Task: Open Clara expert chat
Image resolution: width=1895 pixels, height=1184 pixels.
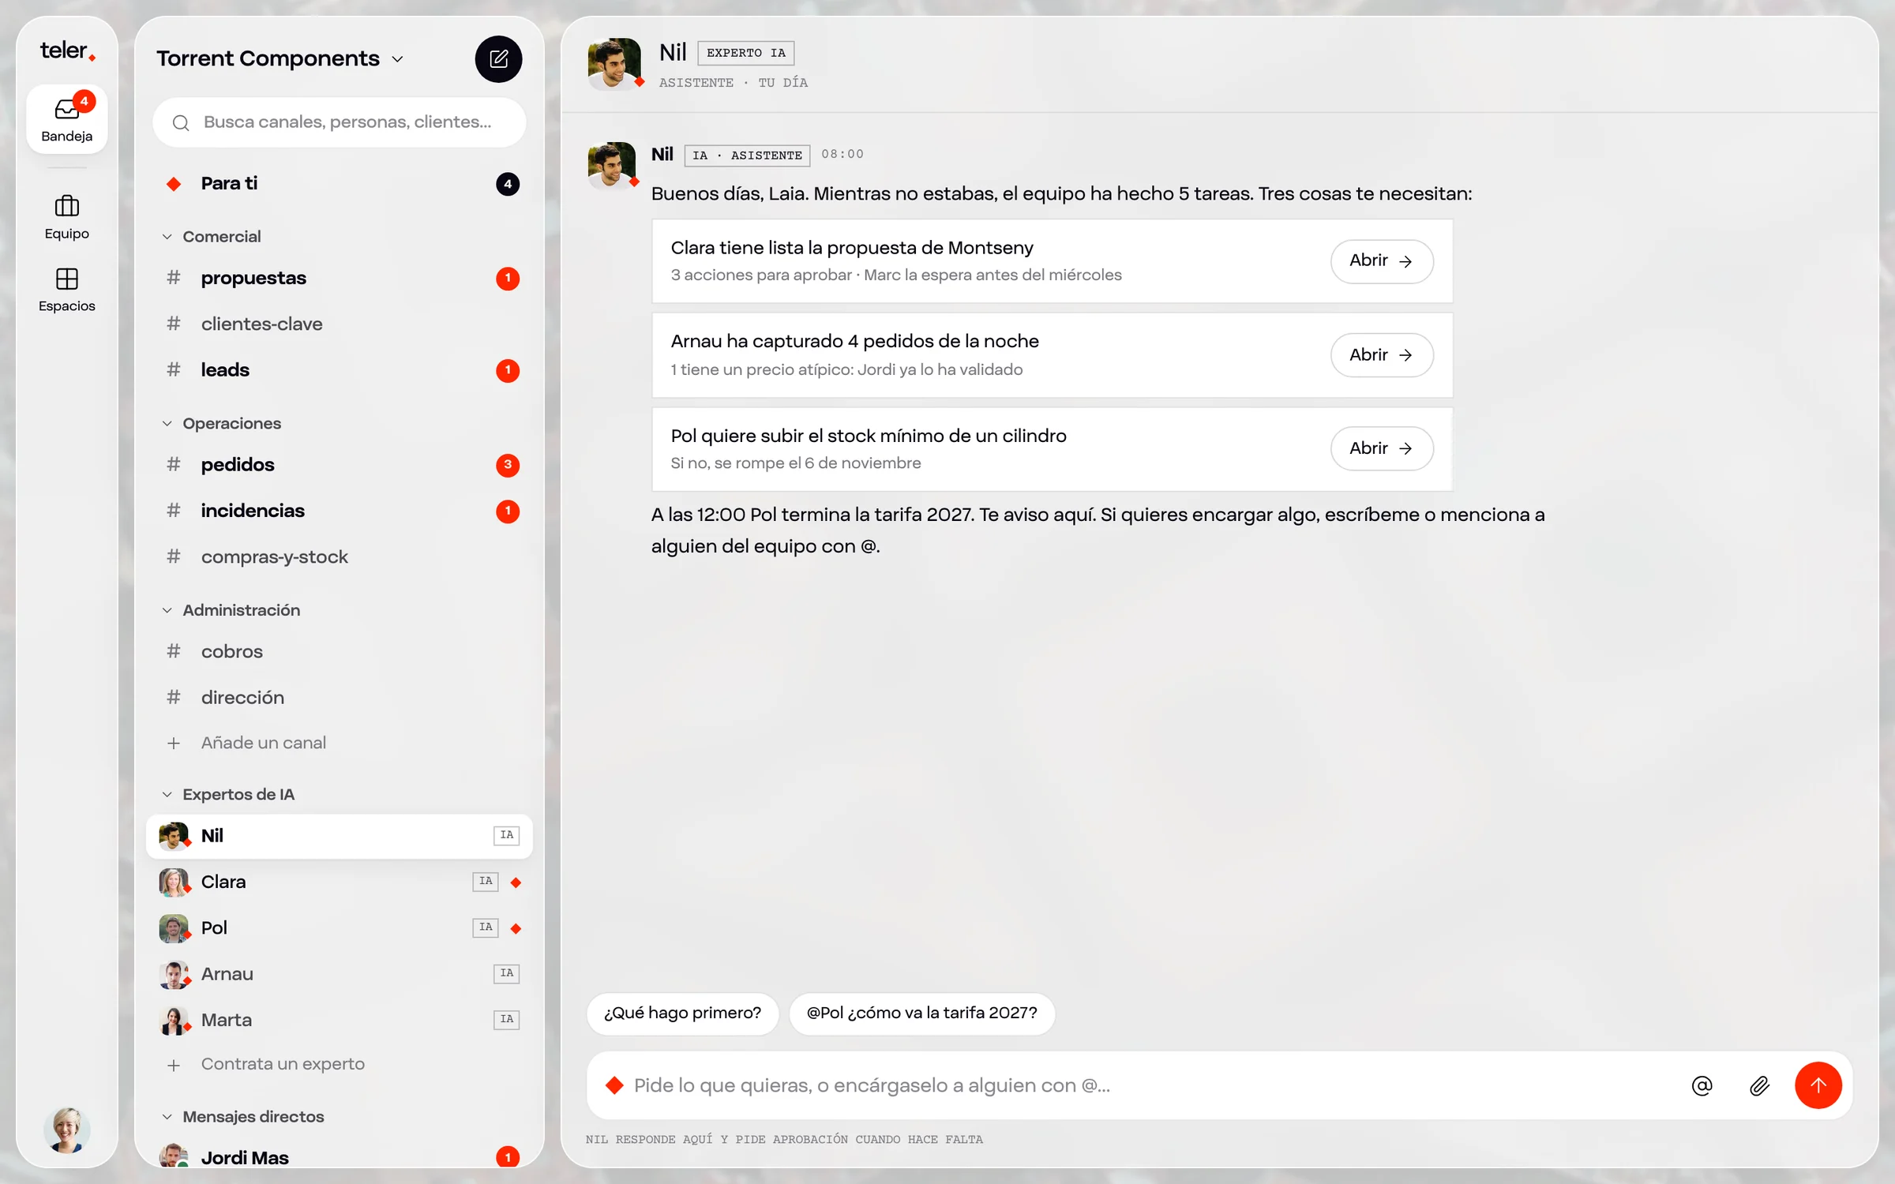Action: point(340,882)
